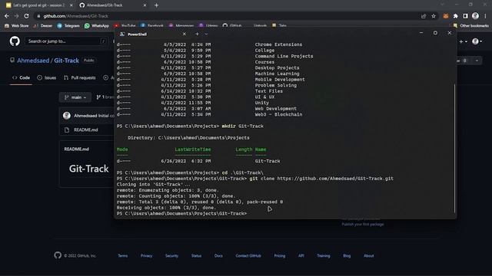Click the 'Chrome Extensions' directory entry
Screen dimensions: 492x276
point(278,44)
